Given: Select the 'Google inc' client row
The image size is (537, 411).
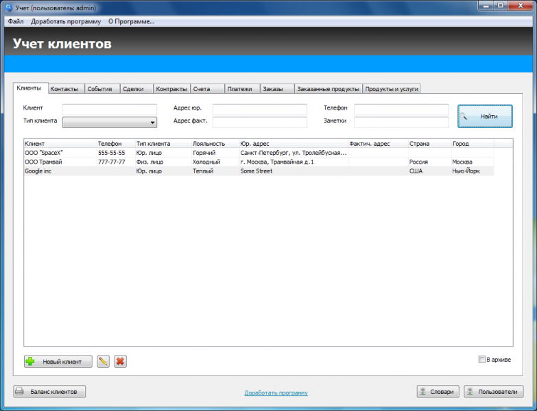Looking at the screenshot, I should [259, 171].
